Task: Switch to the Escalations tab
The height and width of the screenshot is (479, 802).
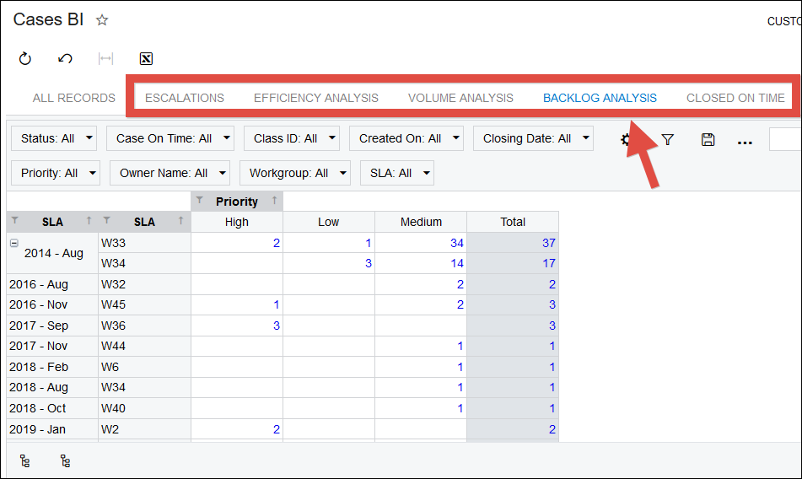Action: 185,98
